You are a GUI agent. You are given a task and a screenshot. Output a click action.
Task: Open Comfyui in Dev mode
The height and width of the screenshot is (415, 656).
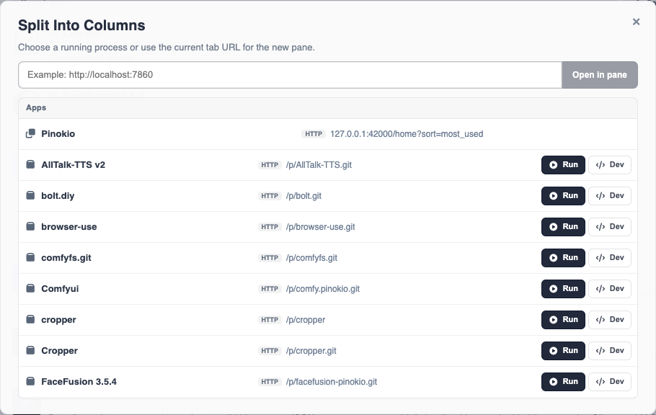(x=610, y=289)
